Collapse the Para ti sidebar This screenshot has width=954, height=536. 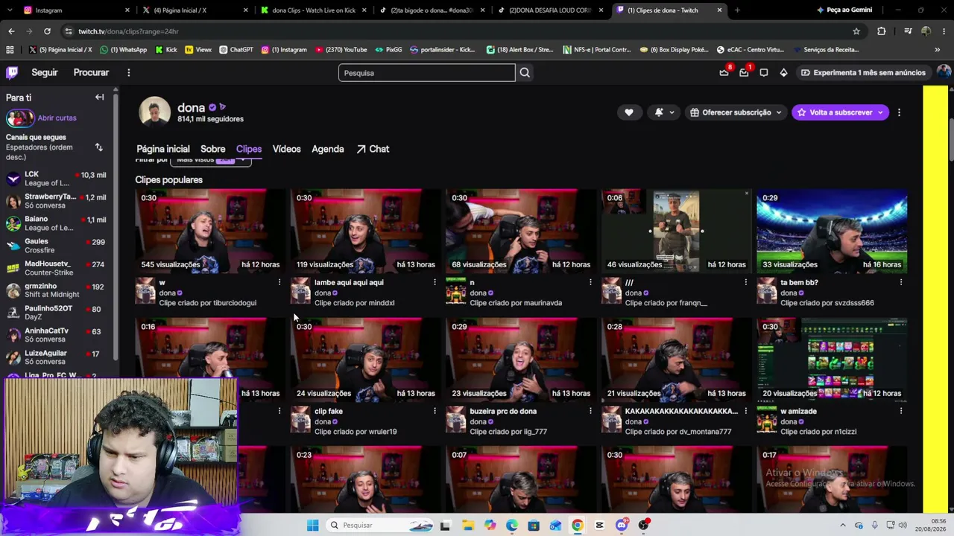(x=99, y=97)
